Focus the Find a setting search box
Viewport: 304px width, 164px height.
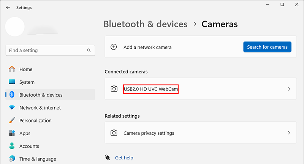46,50
